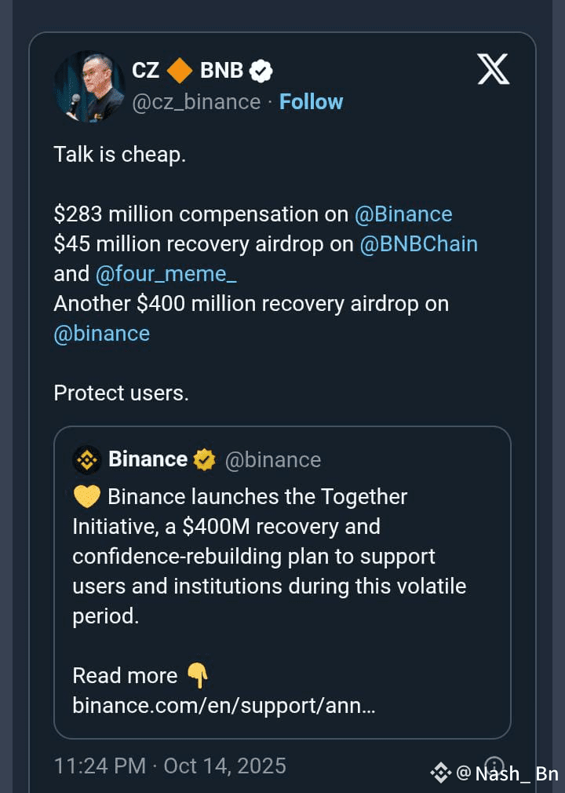Open CZ's profile picture
This screenshot has width=565, height=793.
click(x=89, y=86)
